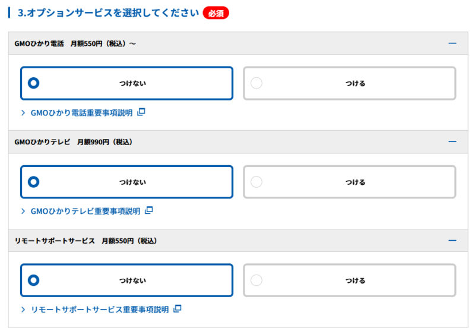
Task: Open GMOひかり電話重要事項説明 link
Action: point(82,113)
